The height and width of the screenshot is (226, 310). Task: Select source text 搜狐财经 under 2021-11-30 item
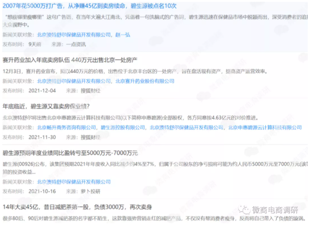90,137
